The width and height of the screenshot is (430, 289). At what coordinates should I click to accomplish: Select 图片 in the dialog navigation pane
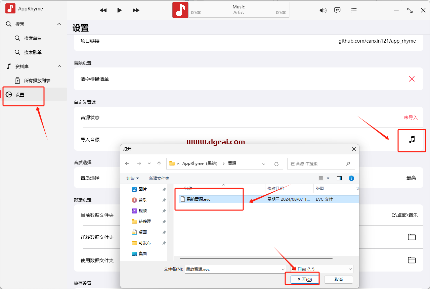(143, 189)
